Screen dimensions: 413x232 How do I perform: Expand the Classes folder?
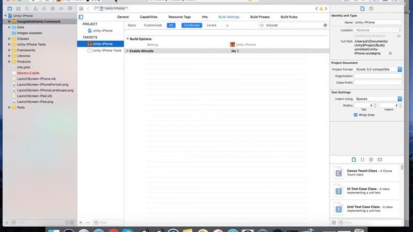[9, 39]
